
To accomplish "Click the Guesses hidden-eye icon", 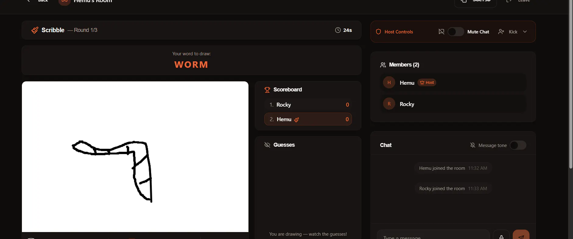I will click(267, 145).
